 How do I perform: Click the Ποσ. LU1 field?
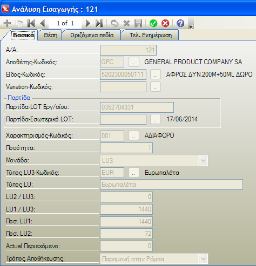126,221
